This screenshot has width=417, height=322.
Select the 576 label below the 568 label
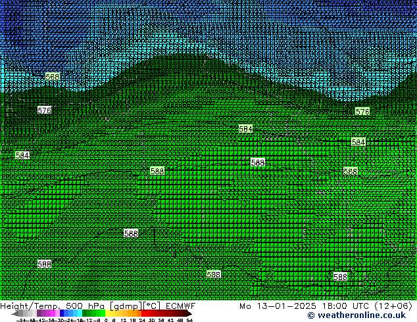point(45,110)
